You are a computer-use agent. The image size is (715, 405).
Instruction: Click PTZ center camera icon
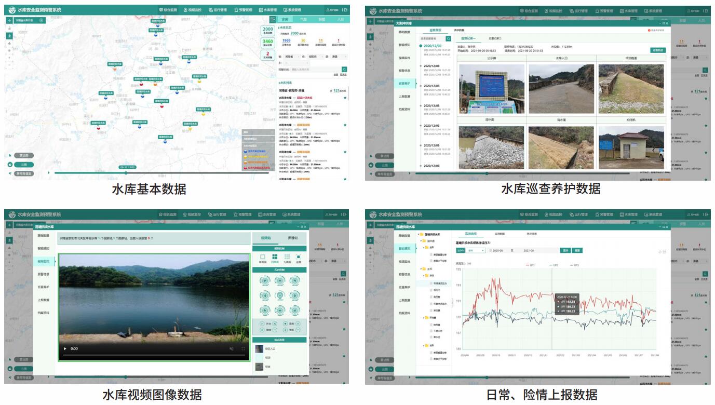pyautogui.click(x=280, y=295)
